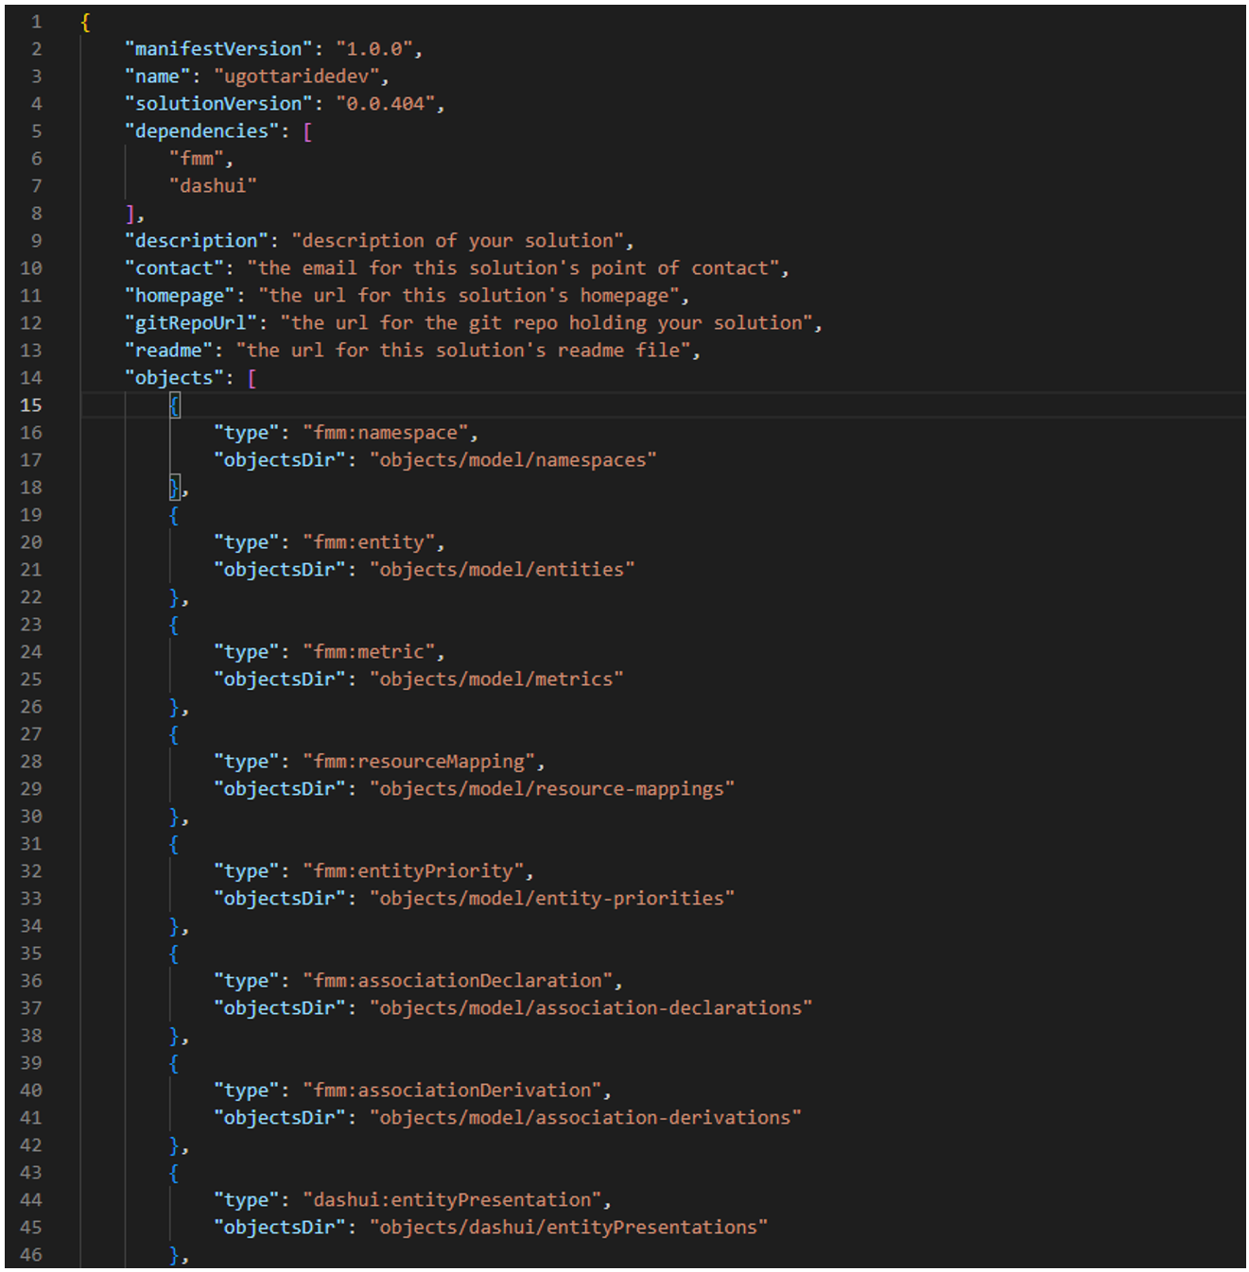Click the opening bracket after "dependencies"
This screenshot has width=1249, height=1272.
pos(307,131)
